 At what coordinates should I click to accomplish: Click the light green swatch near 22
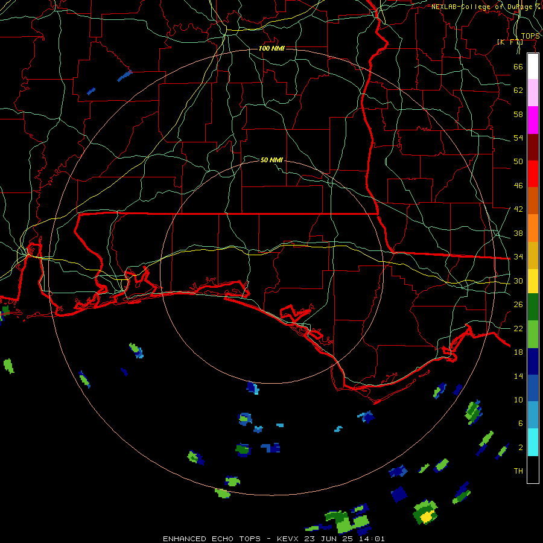[533, 334]
